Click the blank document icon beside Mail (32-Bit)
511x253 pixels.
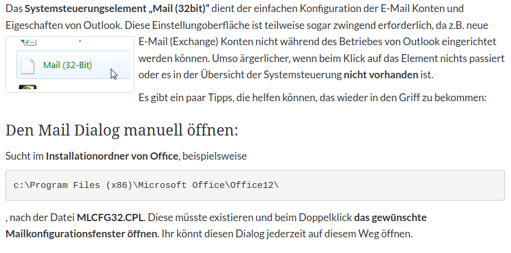pyautogui.click(x=27, y=66)
